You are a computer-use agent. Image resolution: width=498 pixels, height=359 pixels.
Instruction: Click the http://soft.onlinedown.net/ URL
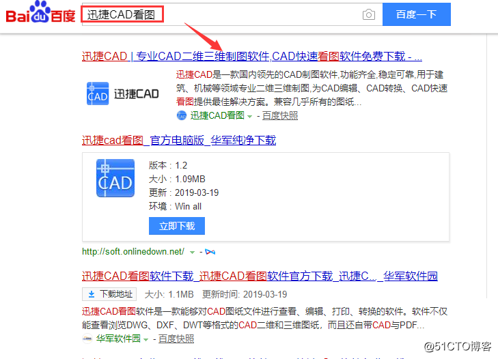click(133, 252)
